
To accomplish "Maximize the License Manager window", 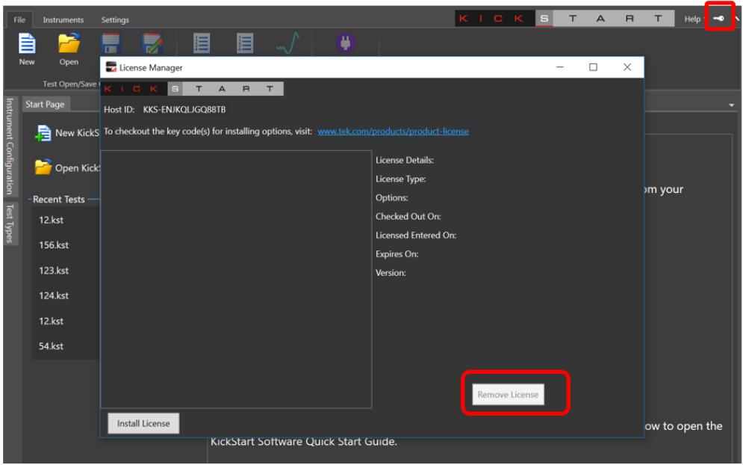I will [593, 67].
